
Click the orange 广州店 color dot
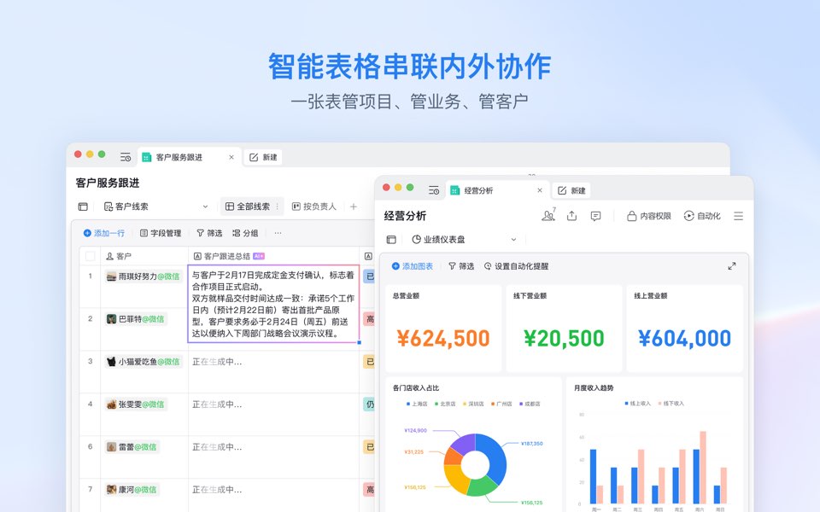pyautogui.click(x=491, y=402)
